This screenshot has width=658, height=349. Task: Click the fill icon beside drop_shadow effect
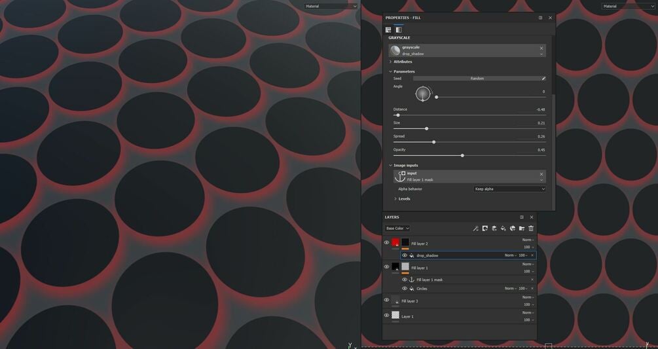pyautogui.click(x=412, y=255)
